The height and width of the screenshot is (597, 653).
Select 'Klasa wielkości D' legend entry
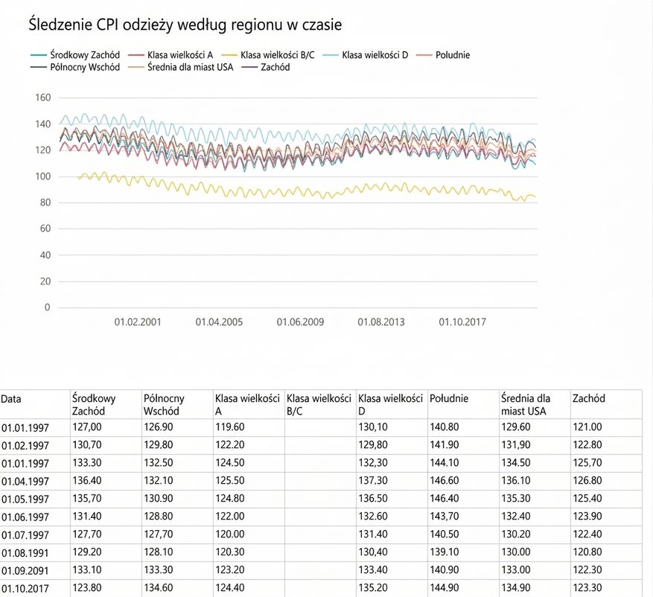[x=366, y=55]
